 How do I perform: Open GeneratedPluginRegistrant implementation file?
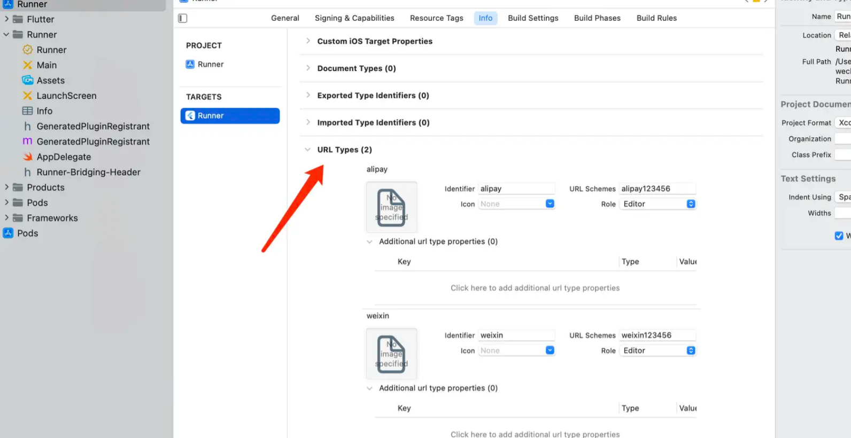click(93, 142)
